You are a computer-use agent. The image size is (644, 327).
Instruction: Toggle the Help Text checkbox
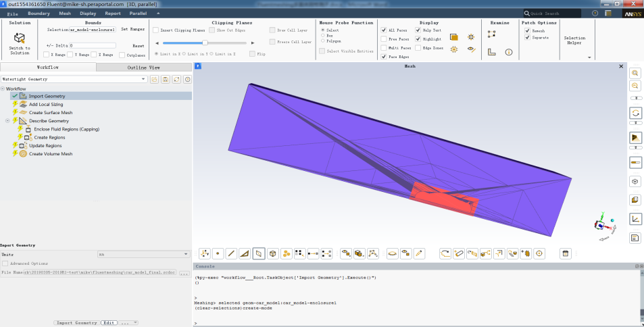(x=418, y=30)
